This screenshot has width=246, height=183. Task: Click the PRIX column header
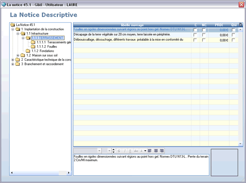(219, 25)
